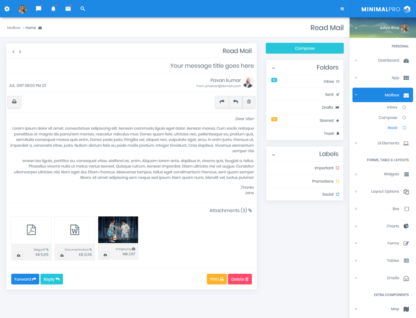416x318 pixels.
Task: Click the print icon above the message body
Action: [14, 102]
